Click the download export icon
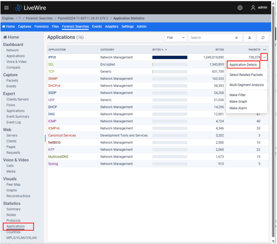Screen dimensions: 277x244 click(x=250, y=38)
